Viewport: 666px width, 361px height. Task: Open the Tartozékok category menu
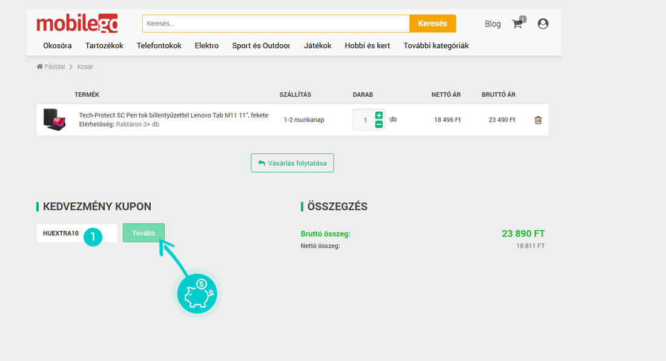point(104,45)
